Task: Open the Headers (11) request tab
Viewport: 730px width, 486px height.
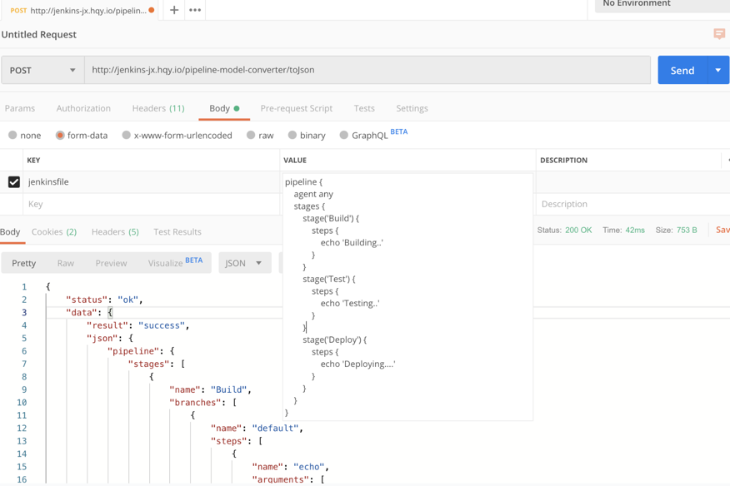Action: (x=158, y=108)
